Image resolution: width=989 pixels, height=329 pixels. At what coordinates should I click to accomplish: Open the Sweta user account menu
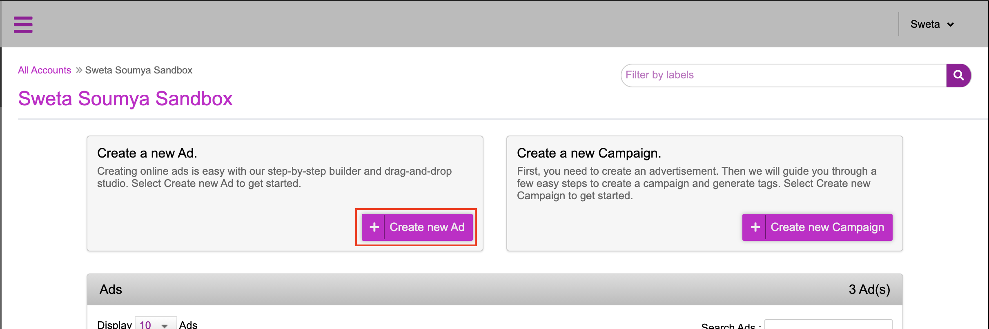(x=932, y=24)
